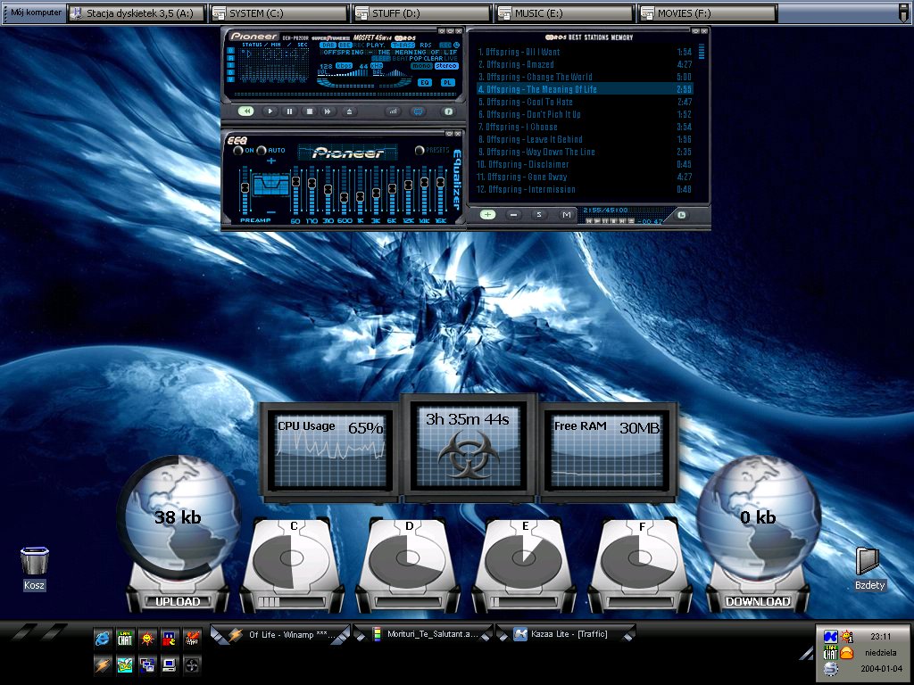Switch to Kazaa Lite [Traffic] taskbar button
Viewport: 914px width, 685px height.
point(565,634)
